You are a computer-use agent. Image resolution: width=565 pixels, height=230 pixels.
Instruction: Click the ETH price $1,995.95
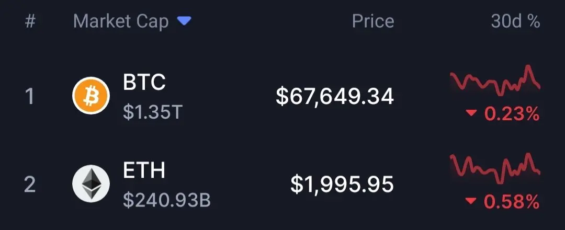tap(342, 183)
